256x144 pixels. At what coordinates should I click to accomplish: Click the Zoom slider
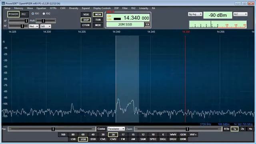tap(178, 129)
